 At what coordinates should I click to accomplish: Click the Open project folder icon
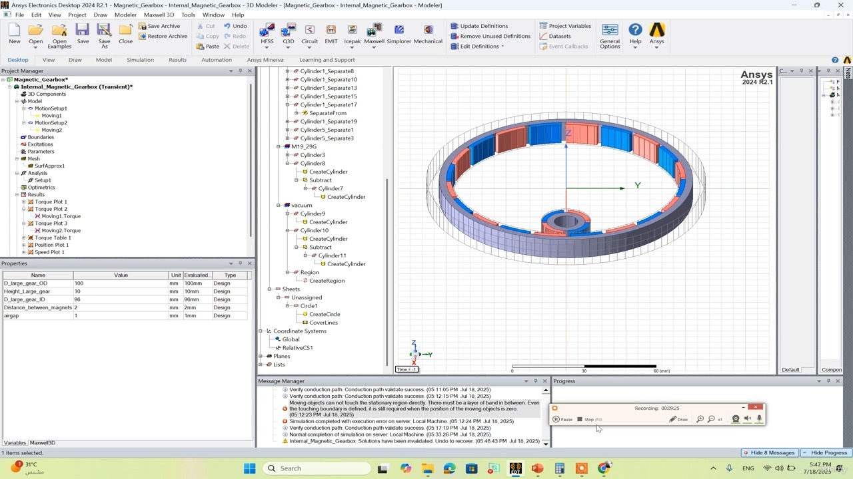click(x=36, y=30)
